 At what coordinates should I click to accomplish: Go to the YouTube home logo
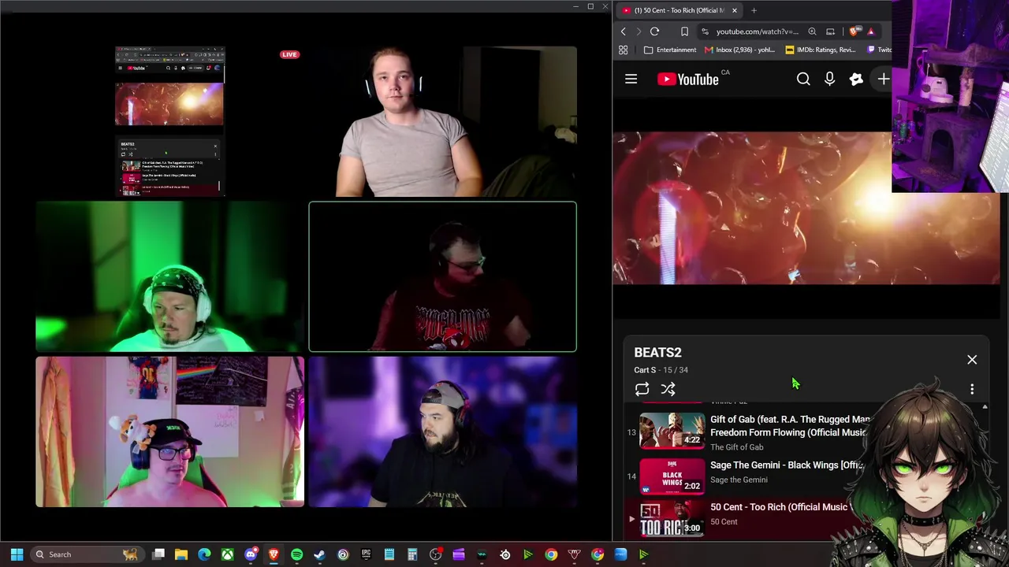(x=688, y=79)
